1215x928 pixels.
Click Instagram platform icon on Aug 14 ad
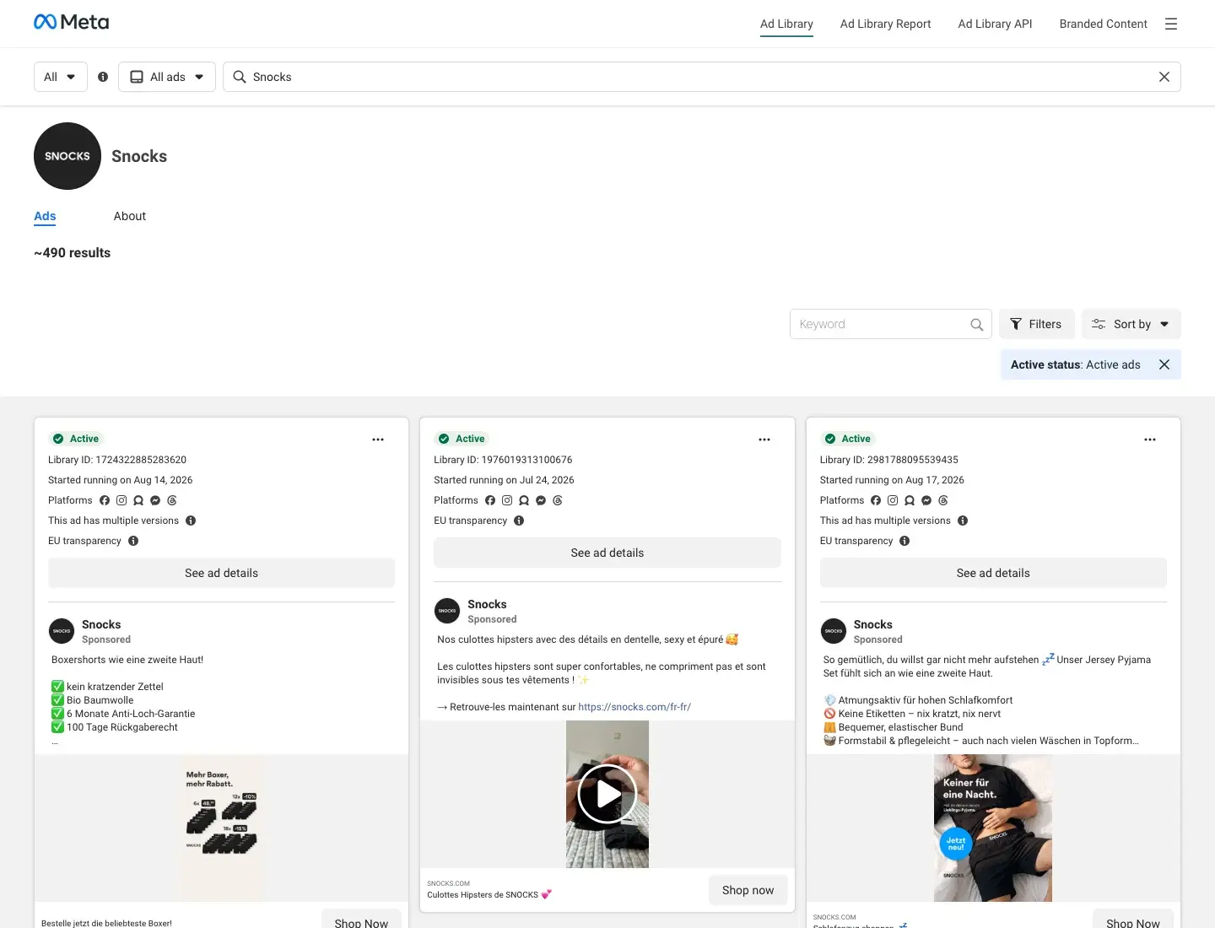pos(121,500)
